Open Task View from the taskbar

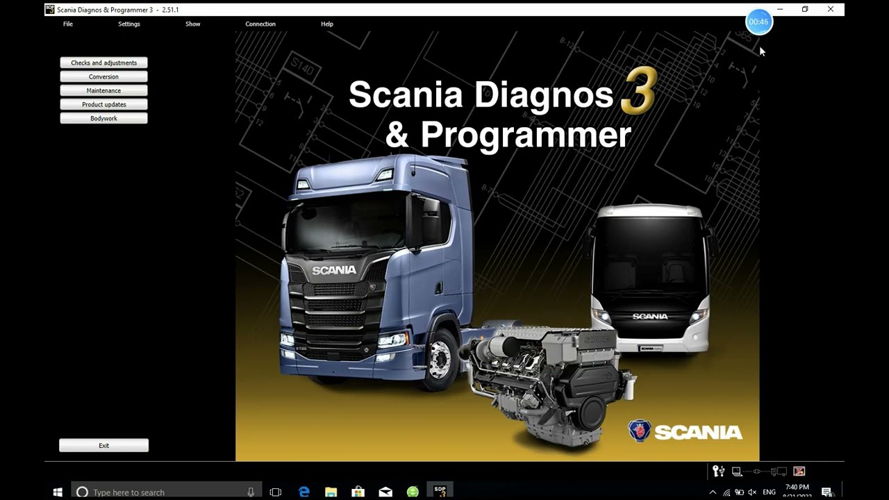pyautogui.click(x=276, y=492)
